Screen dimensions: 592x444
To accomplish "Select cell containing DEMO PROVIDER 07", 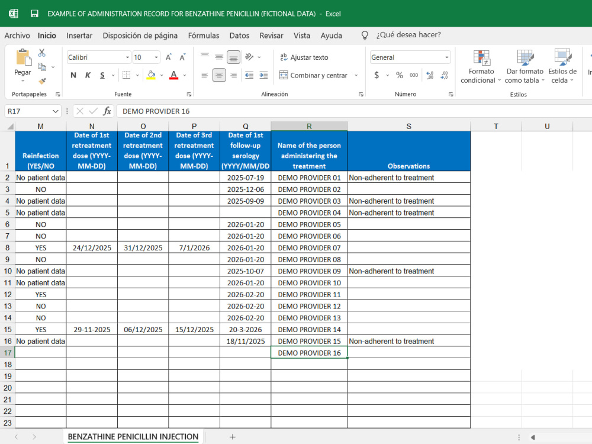I will tap(309, 247).
